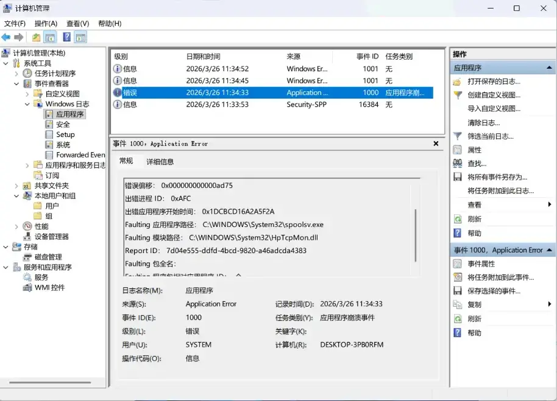Expand the 查看 submenu arrow in actions
The width and height of the screenshot is (557, 401).
pos(549,205)
